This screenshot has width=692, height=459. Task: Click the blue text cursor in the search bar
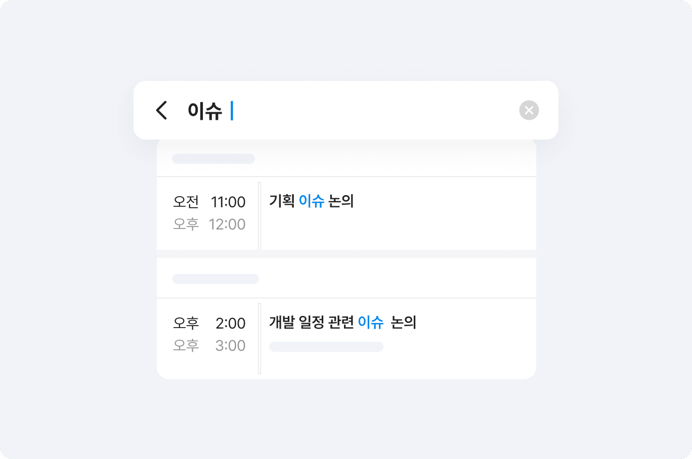point(232,111)
